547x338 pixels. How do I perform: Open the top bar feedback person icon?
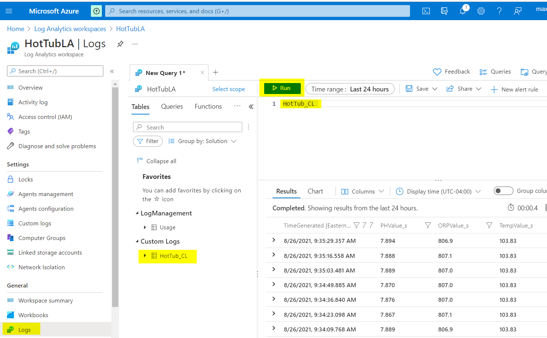pos(517,11)
